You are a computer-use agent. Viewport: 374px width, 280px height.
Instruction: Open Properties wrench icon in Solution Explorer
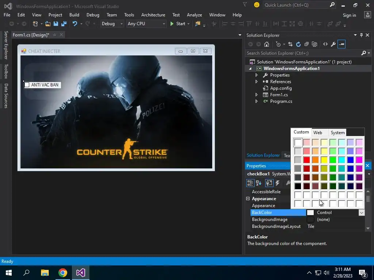coord(333,44)
